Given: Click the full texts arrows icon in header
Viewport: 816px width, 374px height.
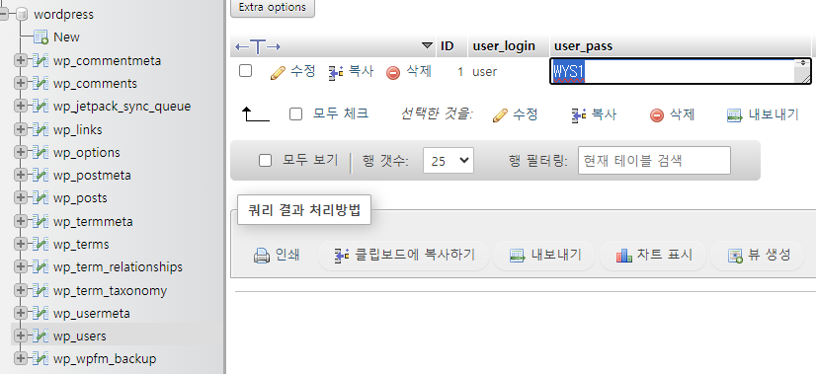Looking at the screenshot, I should point(258,46).
